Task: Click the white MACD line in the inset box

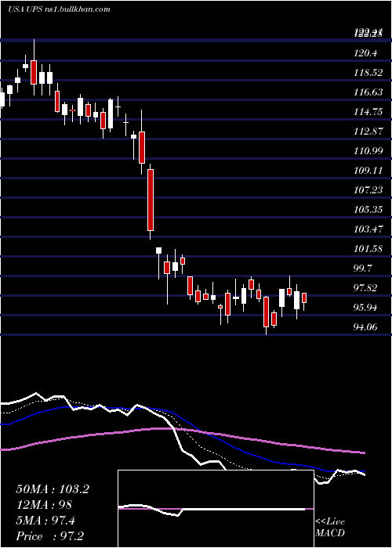Action: click(210, 509)
